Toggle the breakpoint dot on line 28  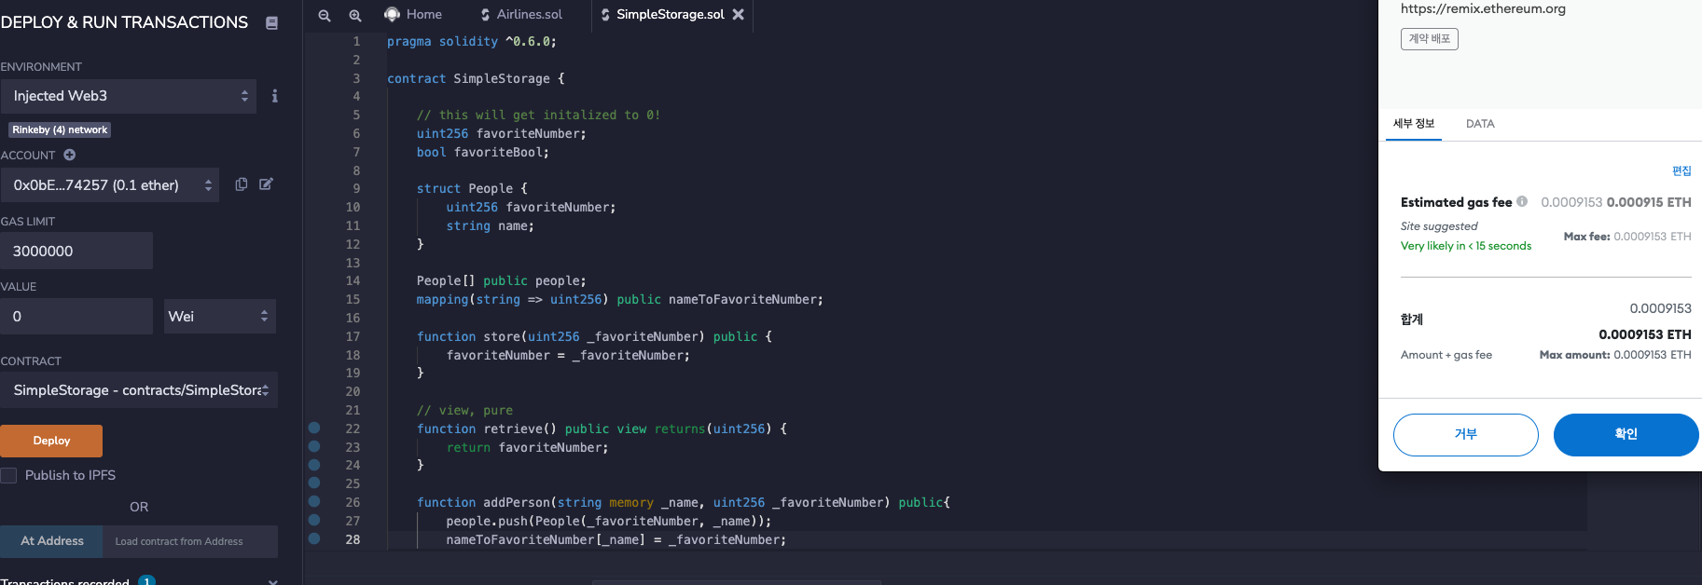pyautogui.click(x=314, y=538)
